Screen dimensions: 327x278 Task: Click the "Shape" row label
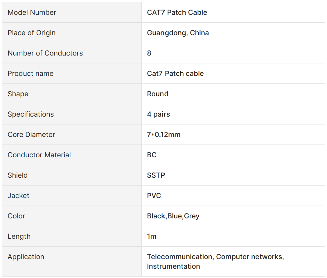click(x=18, y=94)
